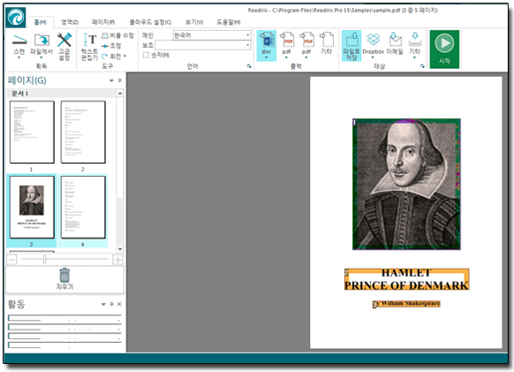Expand the 회전 dropdown arrow
The height and width of the screenshot is (372, 514).
click(125, 57)
